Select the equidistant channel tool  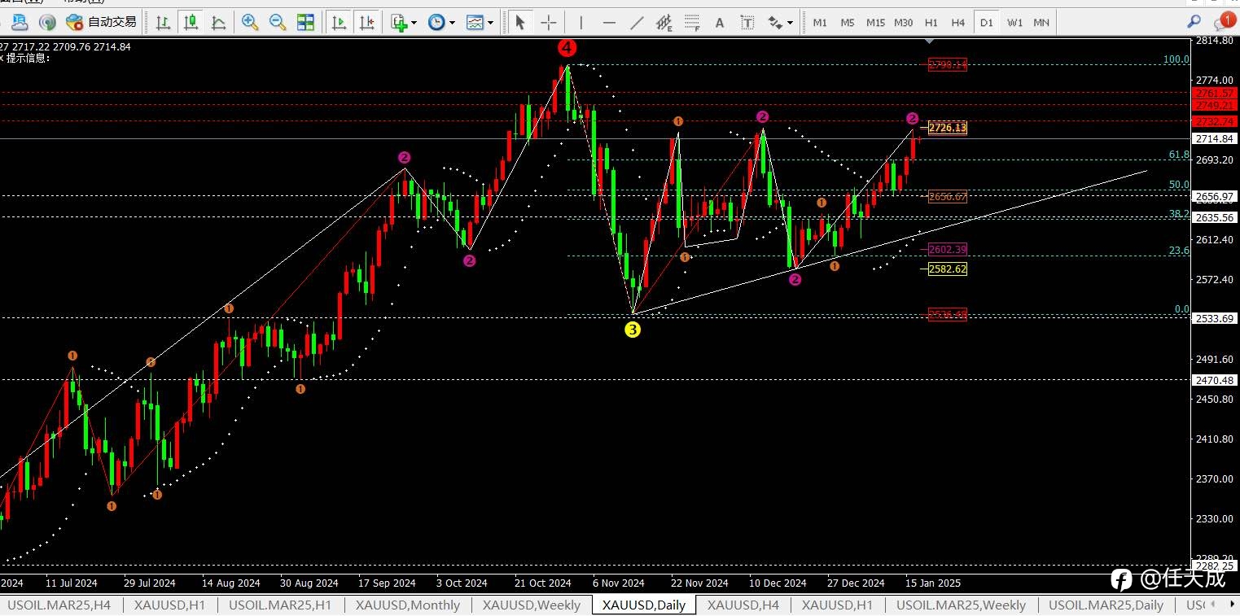tap(664, 22)
